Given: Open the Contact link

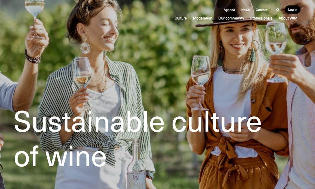Looking at the screenshot, I should click(261, 10).
